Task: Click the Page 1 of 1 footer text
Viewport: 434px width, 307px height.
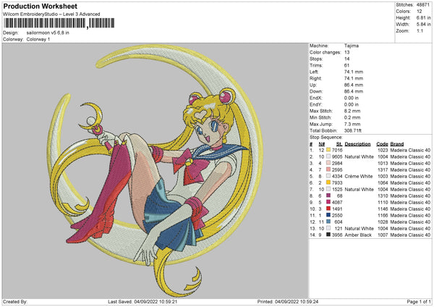Action: [419, 301]
